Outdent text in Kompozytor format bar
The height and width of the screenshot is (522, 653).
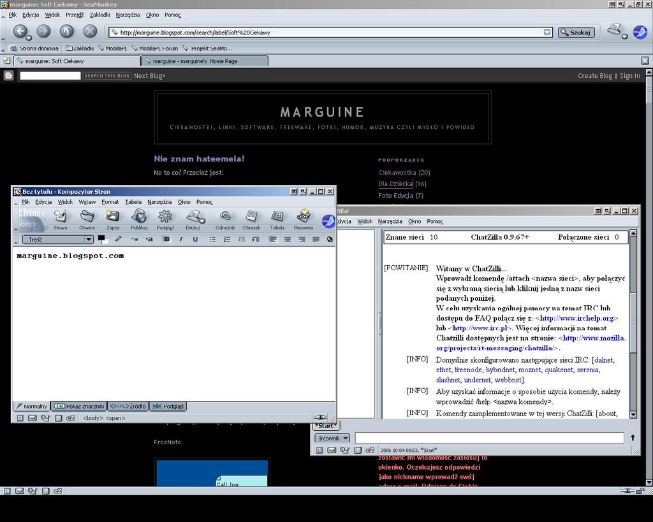(241, 240)
